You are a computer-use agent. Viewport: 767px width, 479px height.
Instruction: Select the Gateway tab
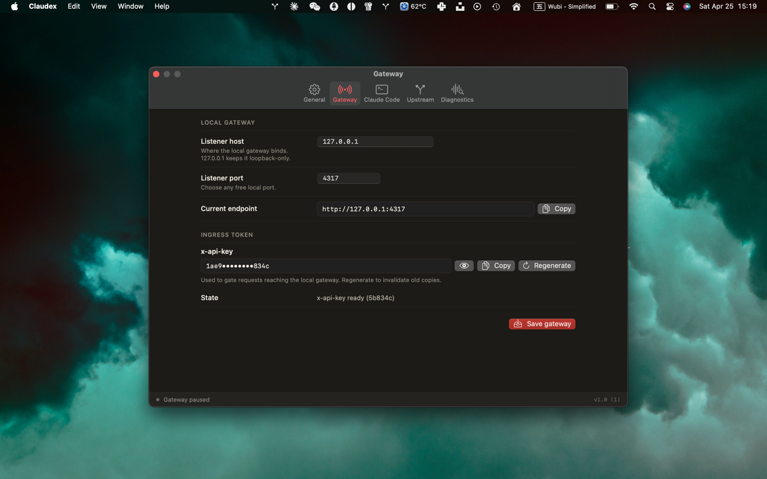[345, 93]
